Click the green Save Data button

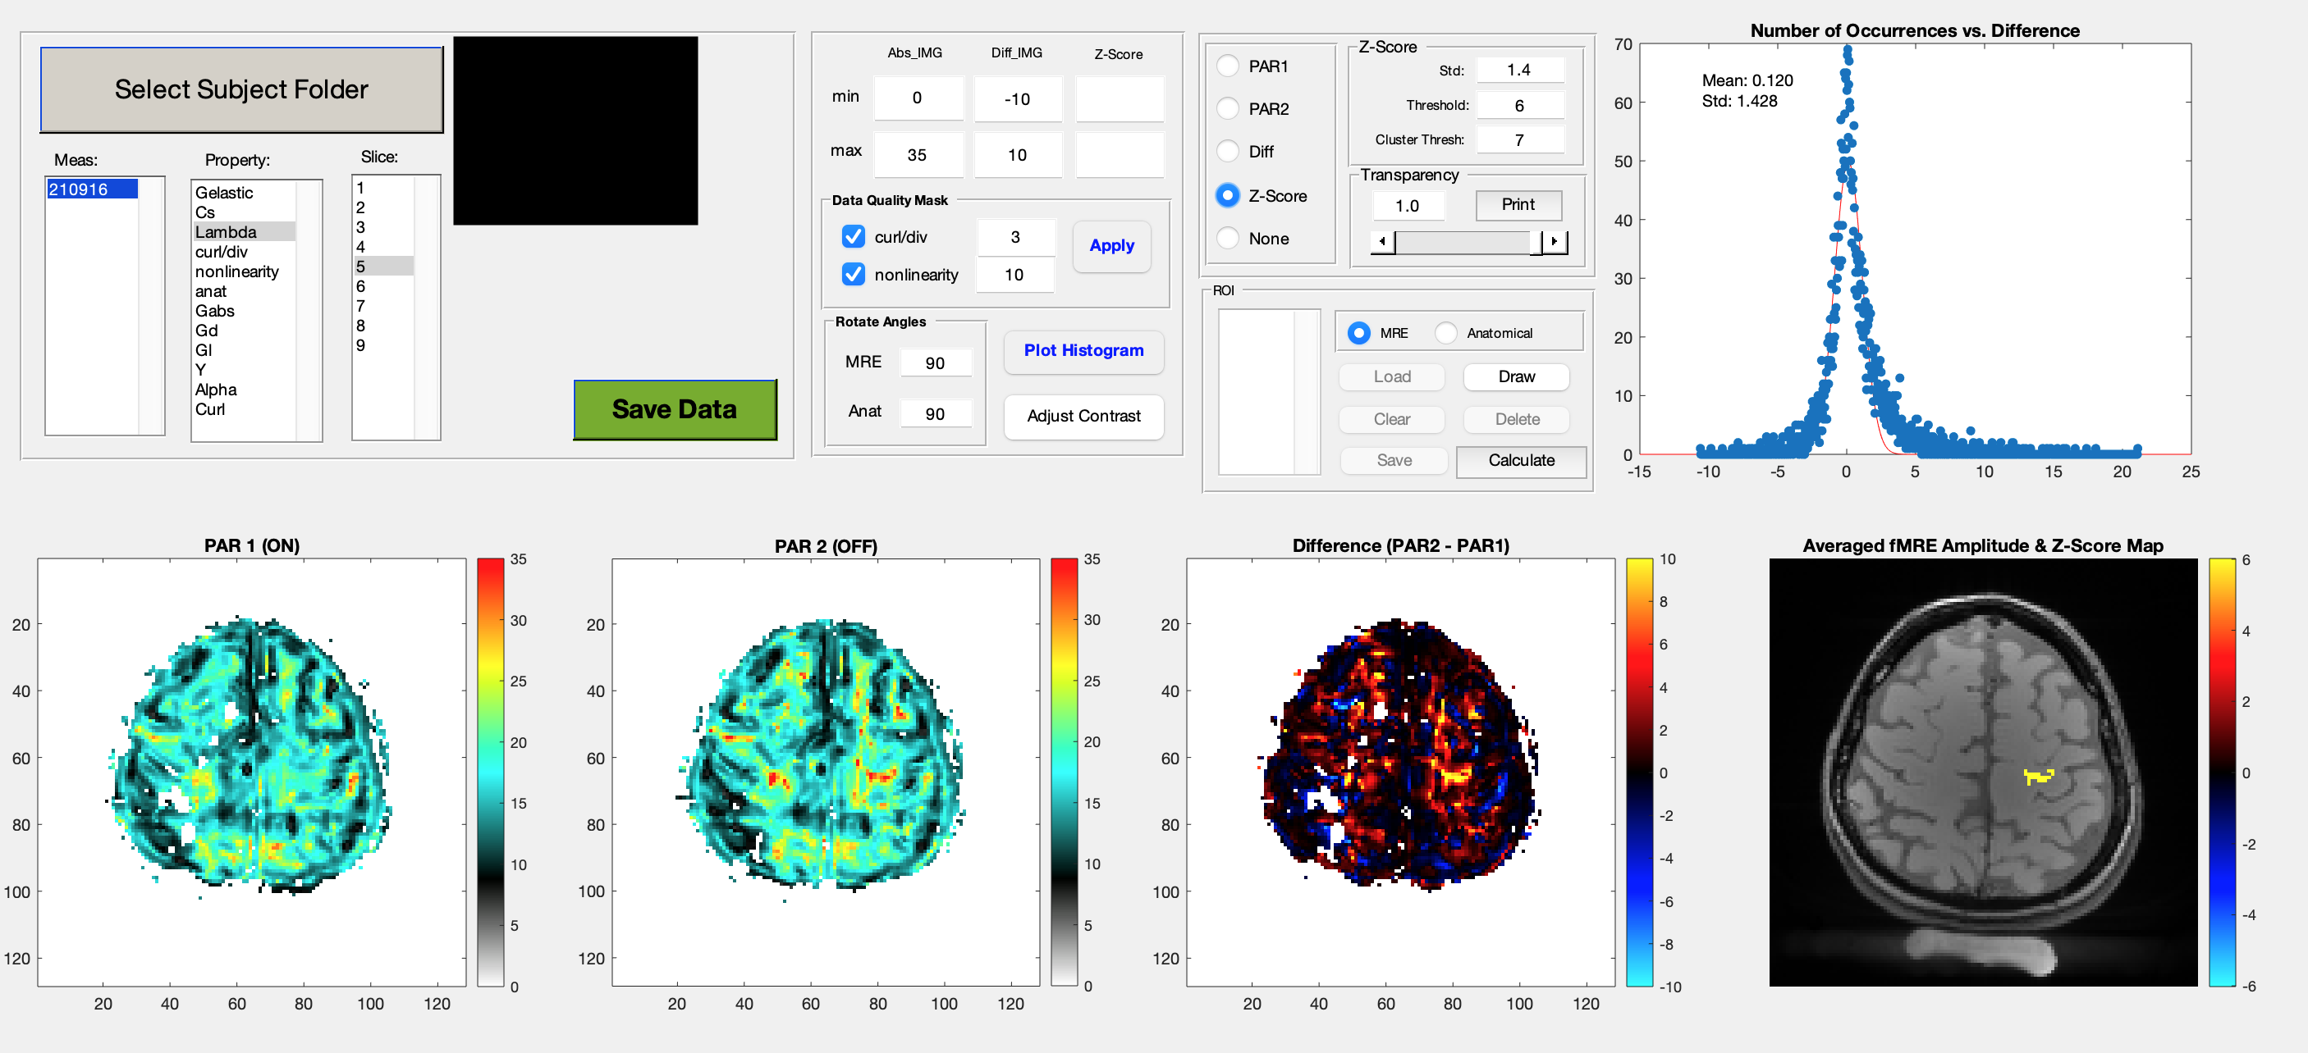coord(674,409)
